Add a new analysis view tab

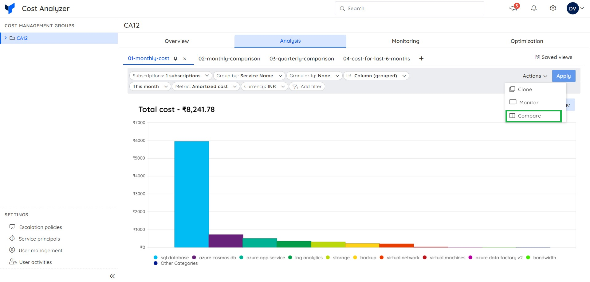tap(421, 58)
